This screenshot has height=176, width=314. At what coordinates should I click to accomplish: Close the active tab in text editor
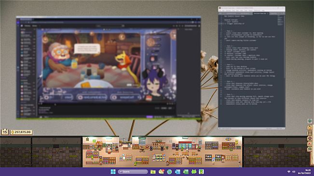coord(268,13)
